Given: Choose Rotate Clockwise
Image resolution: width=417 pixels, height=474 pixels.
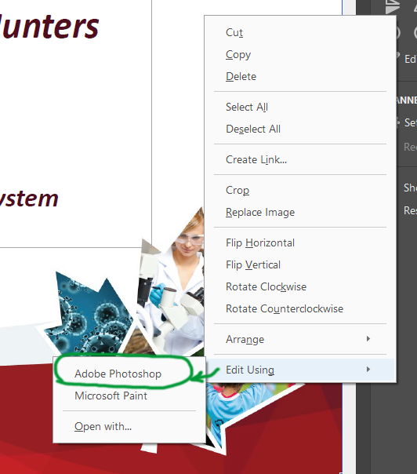Looking at the screenshot, I should coord(300,286).
